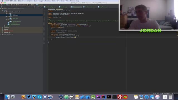Open Launchpad from the Dock
This screenshot has height=100, width=178.
coord(13,97)
